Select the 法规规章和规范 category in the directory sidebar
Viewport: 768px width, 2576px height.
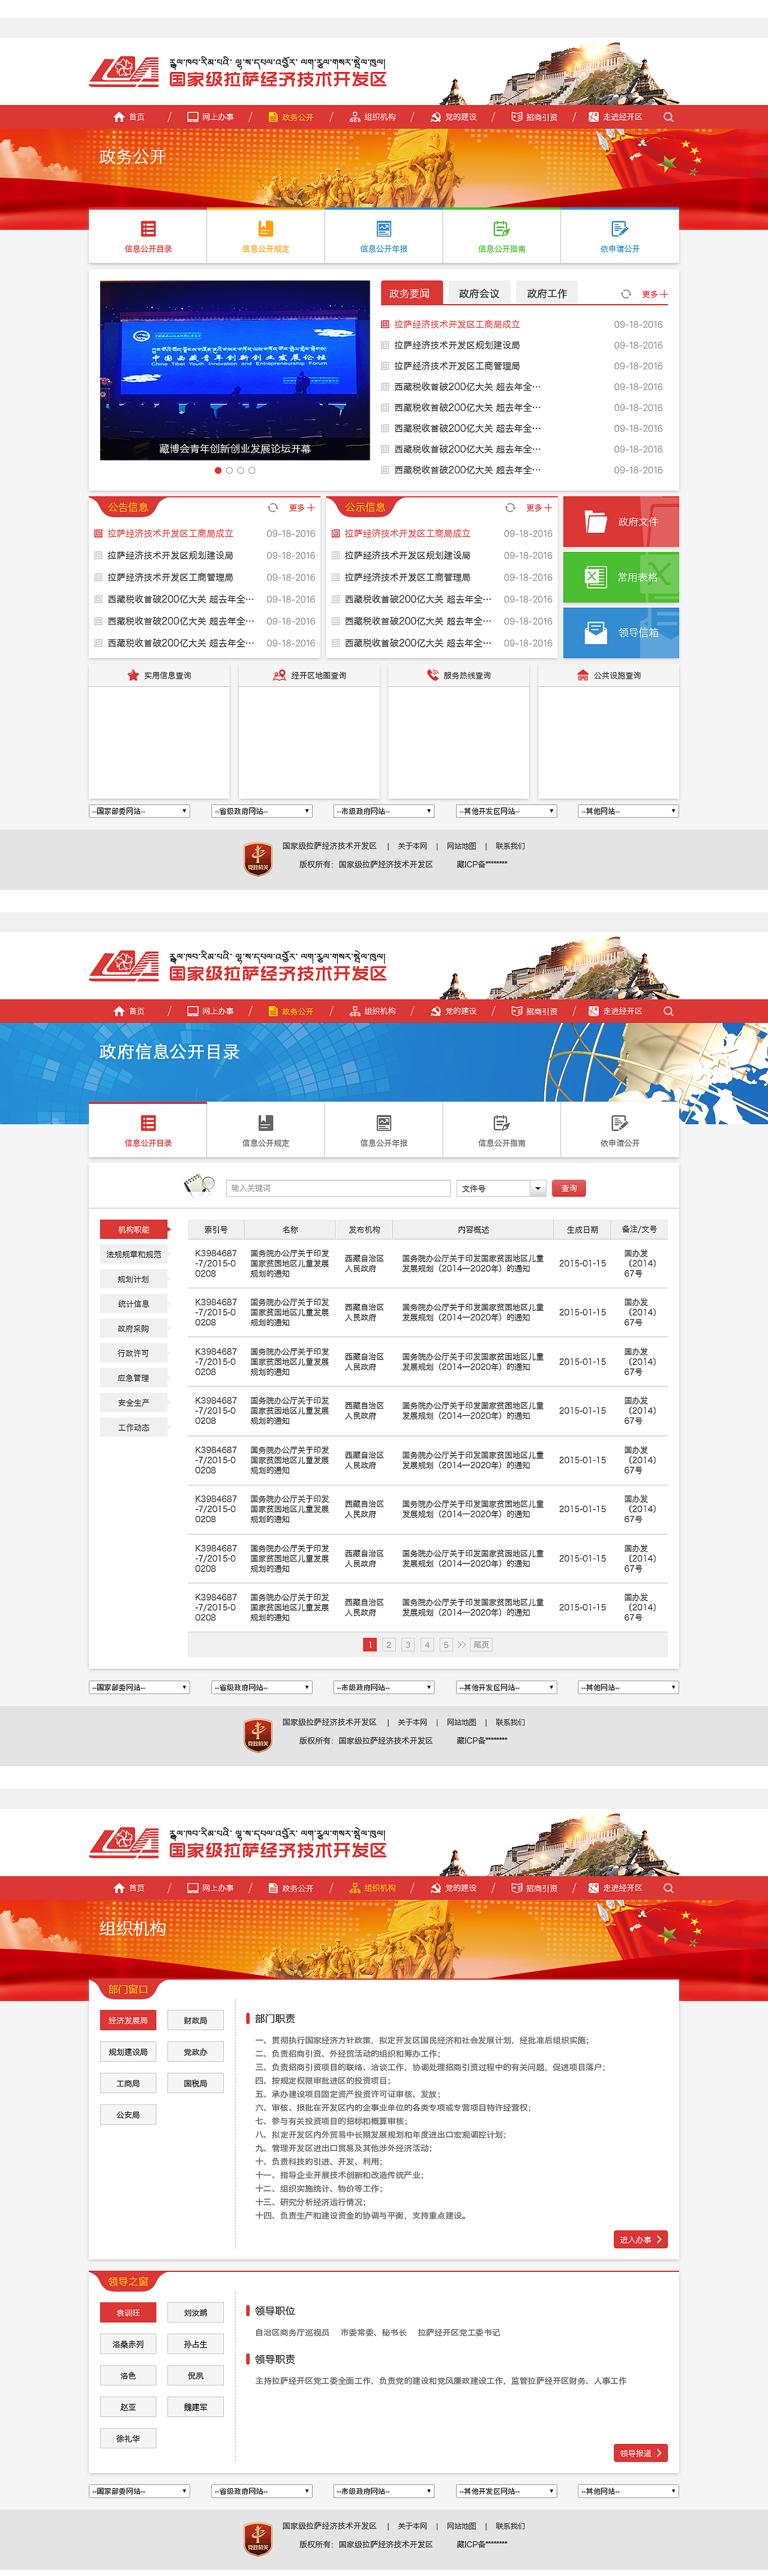click(134, 1254)
